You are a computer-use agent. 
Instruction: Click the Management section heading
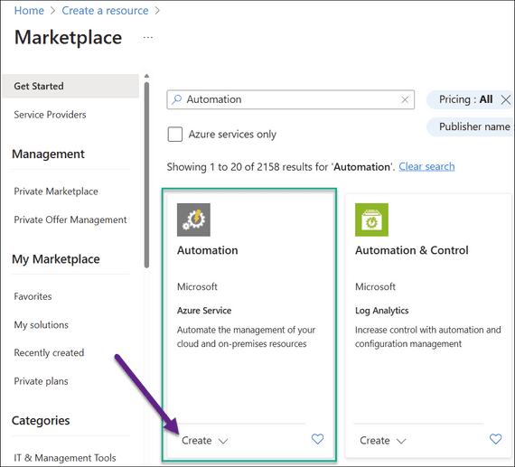(x=48, y=154)
